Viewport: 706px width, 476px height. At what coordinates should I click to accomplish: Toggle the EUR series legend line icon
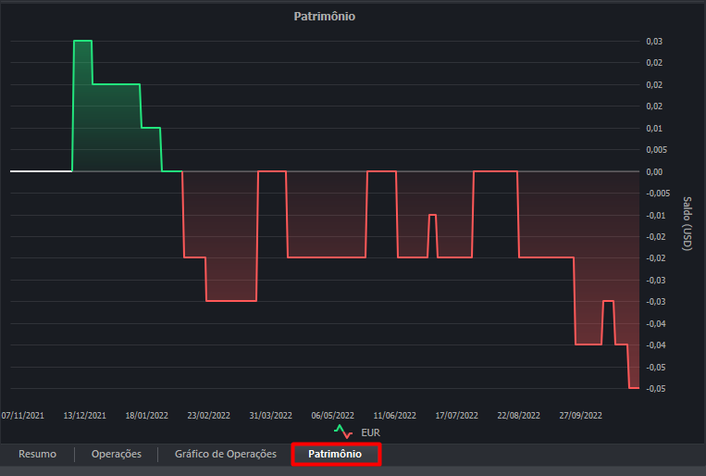343,432
